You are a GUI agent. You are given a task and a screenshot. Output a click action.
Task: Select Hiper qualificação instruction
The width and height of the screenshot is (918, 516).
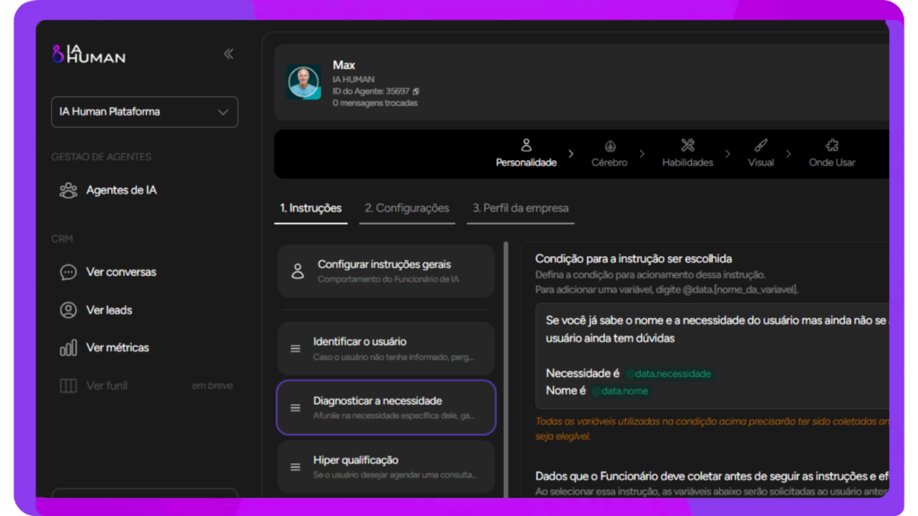tap(386, 467)
